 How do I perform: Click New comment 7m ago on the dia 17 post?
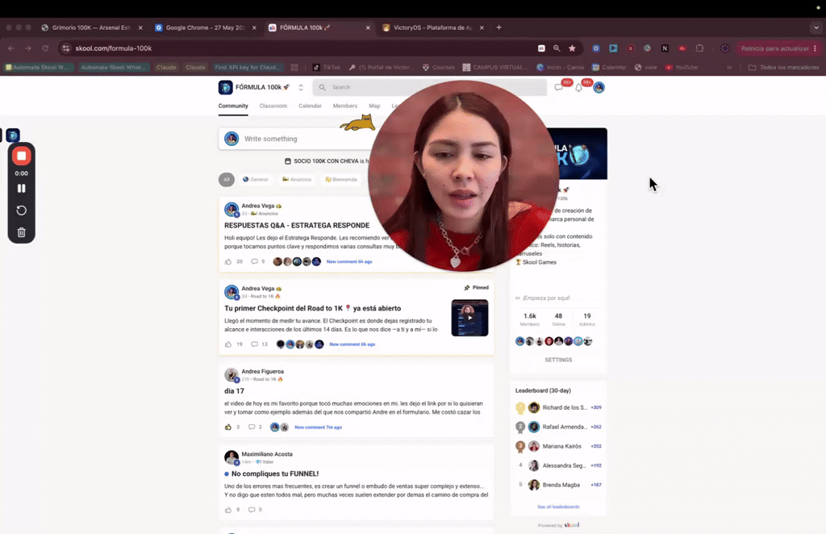coord(318,427)
